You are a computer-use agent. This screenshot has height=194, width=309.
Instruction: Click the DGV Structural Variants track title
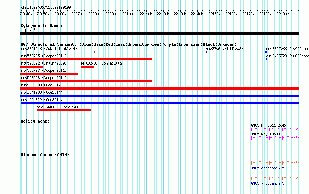point(129,44)
